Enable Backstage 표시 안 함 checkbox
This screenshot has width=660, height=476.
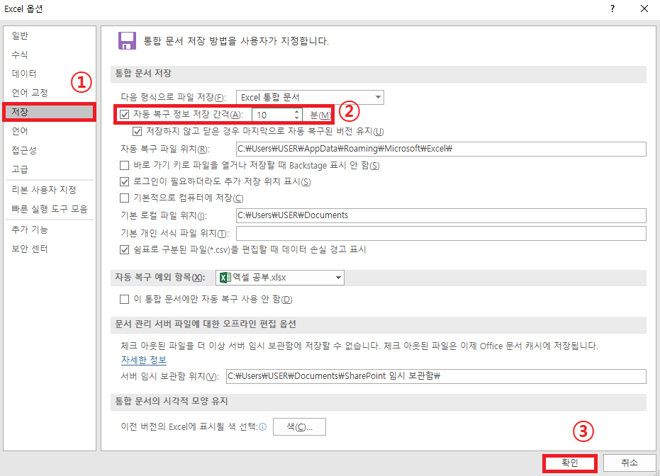tap(124, 165)
